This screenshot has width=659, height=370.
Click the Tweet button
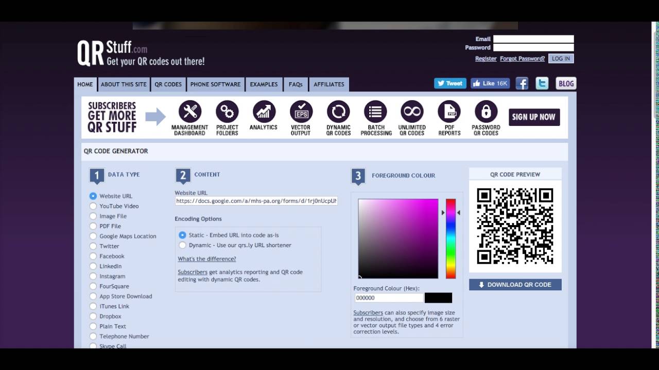tap(450, 83)
